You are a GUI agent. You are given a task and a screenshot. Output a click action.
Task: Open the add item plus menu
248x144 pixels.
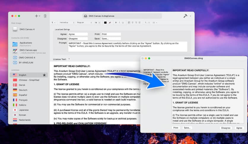[x=37, y=16]
